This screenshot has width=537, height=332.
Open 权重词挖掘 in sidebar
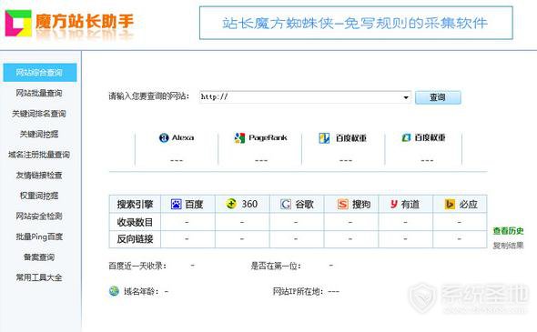[39, 196]
